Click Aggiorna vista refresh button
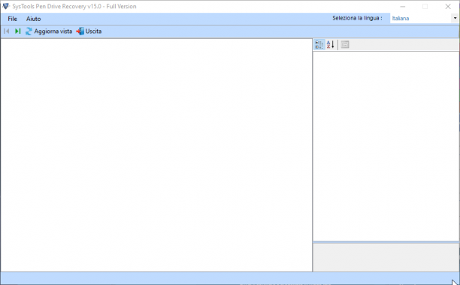This screenshot has height=285, width=460. (x=49, y=31)
